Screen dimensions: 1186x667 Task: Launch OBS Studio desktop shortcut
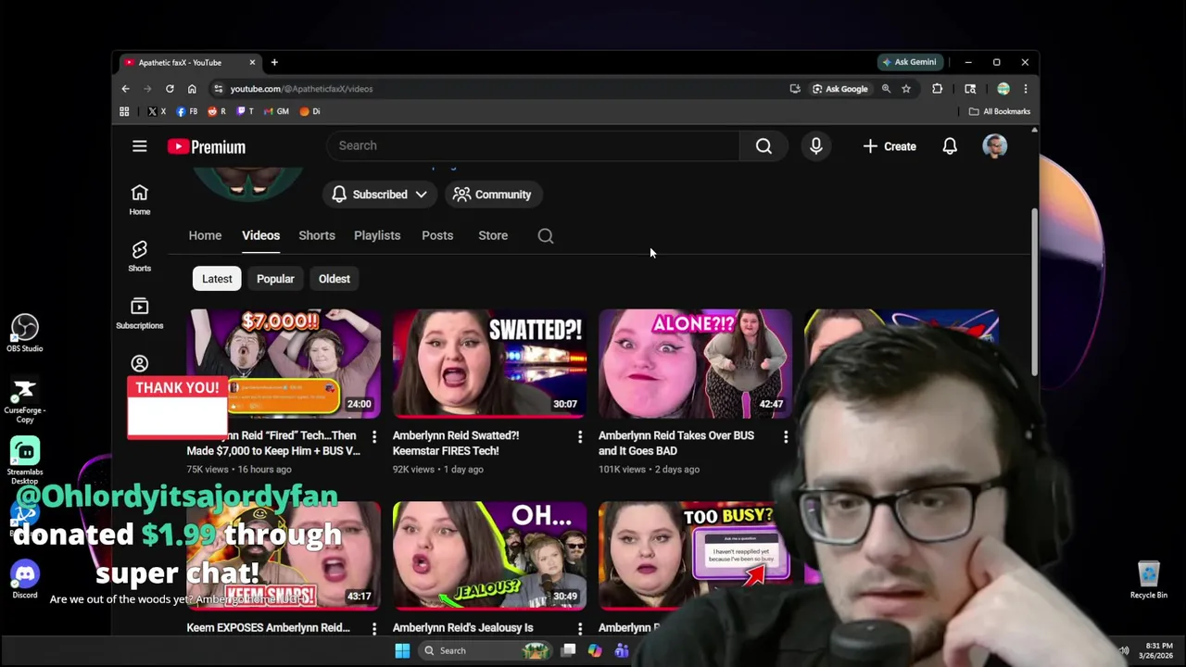(x=25, y=333)
